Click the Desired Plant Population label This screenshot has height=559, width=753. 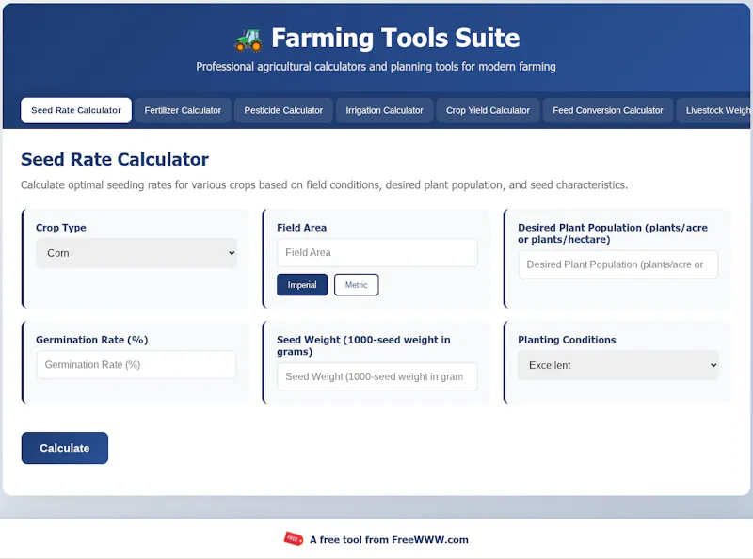pyautogui.click(x=613, y=233)
